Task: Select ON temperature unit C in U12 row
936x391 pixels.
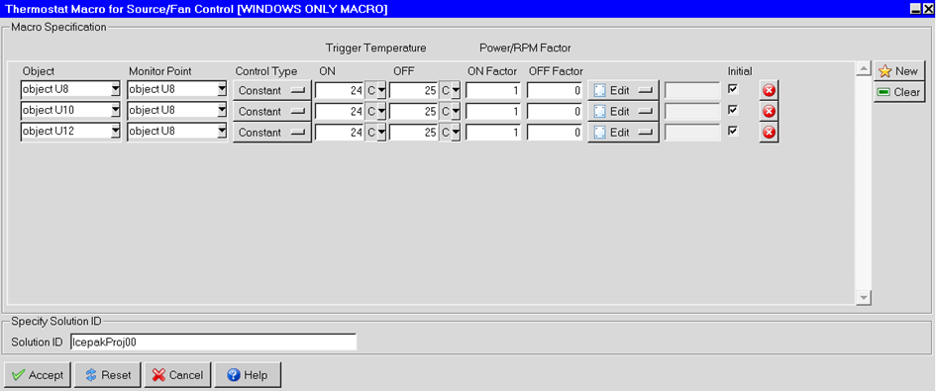Action: 376,133
